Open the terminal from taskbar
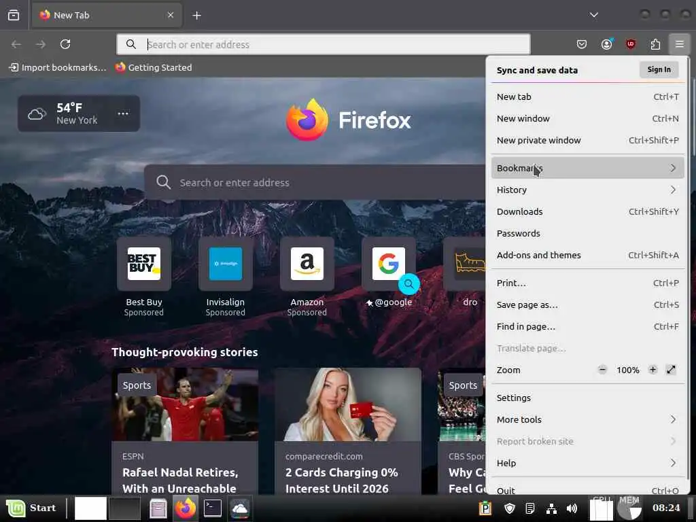 click(213, 508)
